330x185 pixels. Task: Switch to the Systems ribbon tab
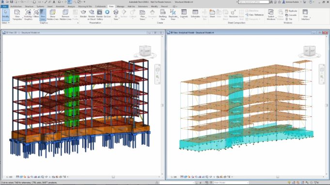tap(40, 6)
